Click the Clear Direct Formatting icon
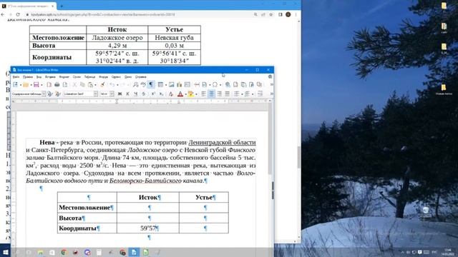 click(x=171, y=94)
